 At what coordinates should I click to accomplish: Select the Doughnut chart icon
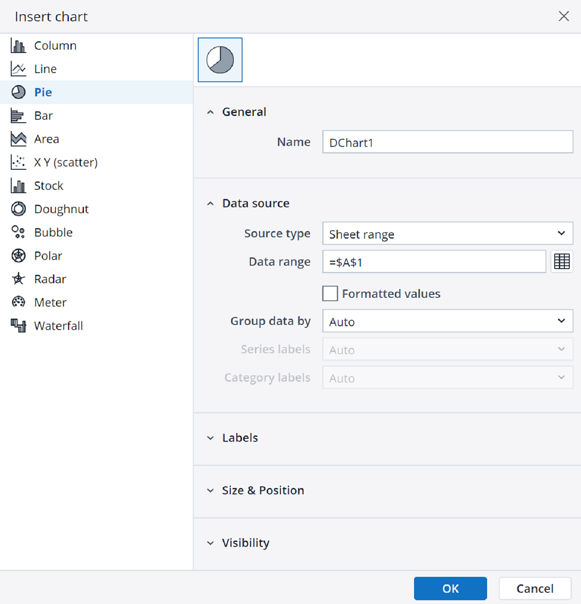tap(18, 209)
